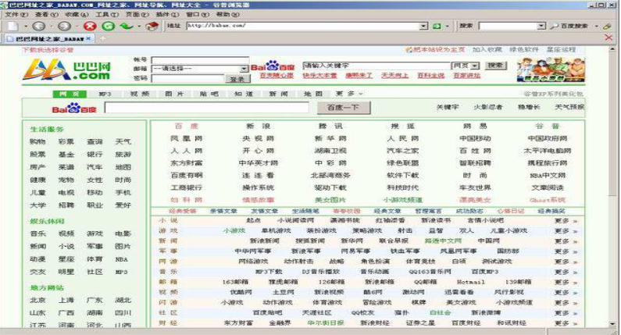Click the 登录 login button
Image resolution: width=621 pixels, height=335 pixels.
pyautogui.click(x=237, y=79)
